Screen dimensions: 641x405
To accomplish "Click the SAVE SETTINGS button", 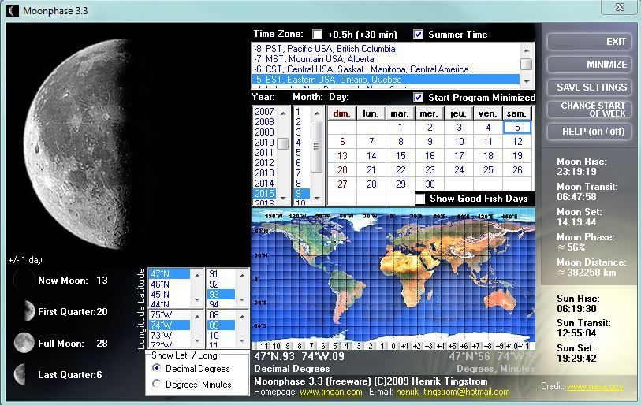I will [x=591, y=87].
